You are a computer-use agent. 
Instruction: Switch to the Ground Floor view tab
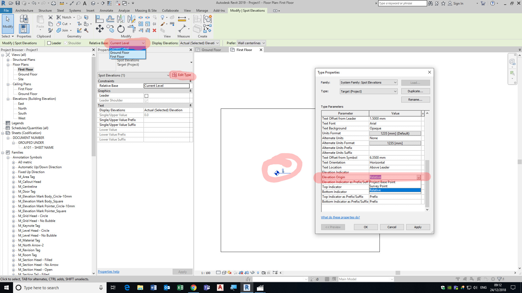tap(212, 50)
